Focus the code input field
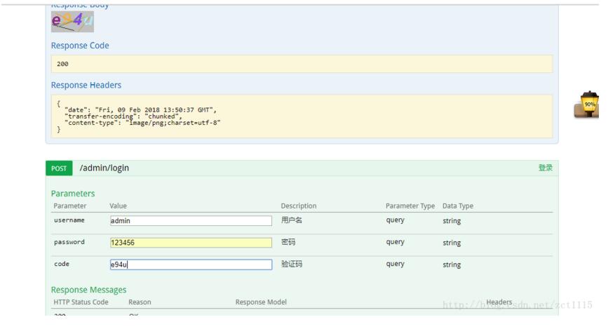 click(191, 264)
